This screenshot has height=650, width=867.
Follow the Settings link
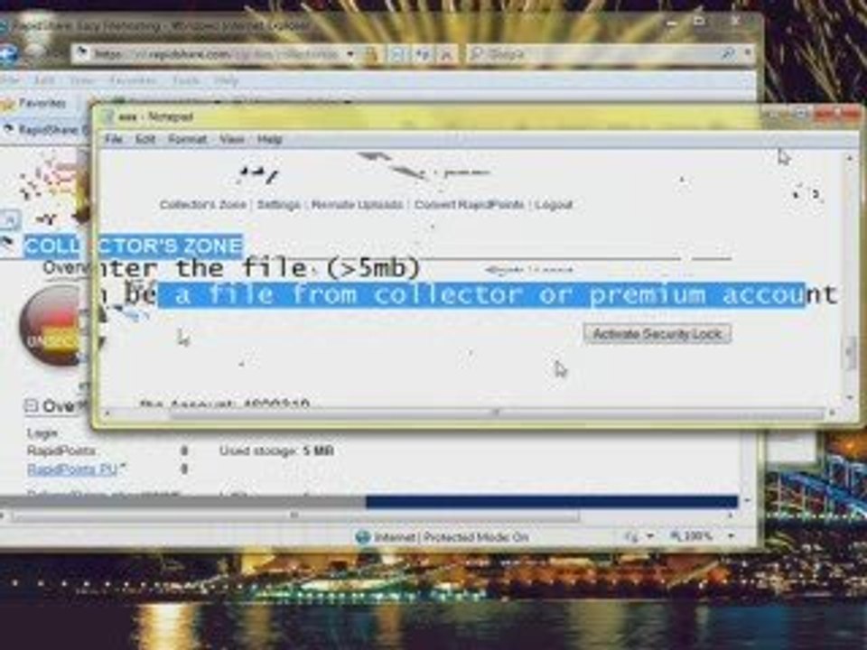click(x=279, y=205)
